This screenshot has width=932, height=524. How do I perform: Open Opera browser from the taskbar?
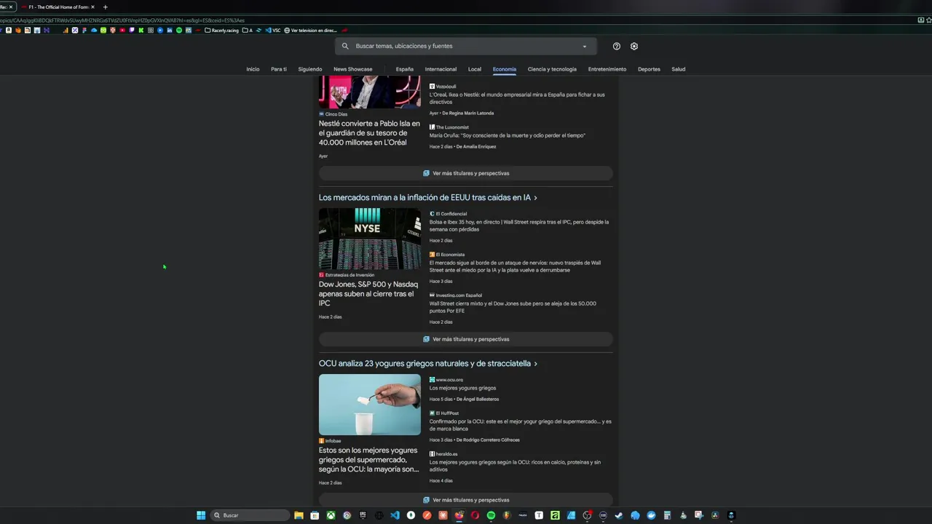click(x=475, y=515)
